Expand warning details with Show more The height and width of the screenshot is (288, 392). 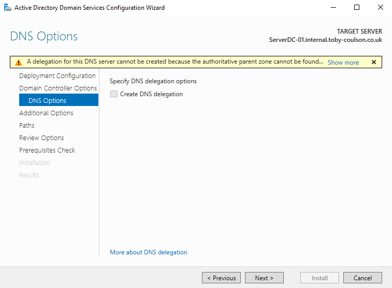coord(343,63)
